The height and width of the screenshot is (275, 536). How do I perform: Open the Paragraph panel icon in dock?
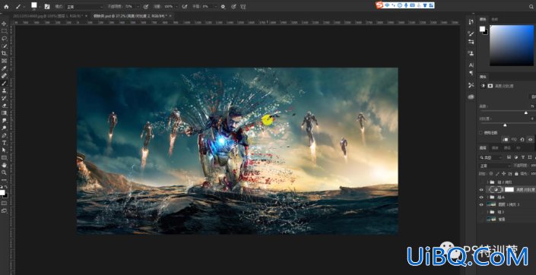[471, 73]
